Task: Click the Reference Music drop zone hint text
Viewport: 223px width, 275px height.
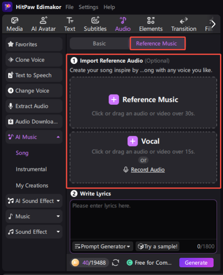Action: tap(143, 113)
